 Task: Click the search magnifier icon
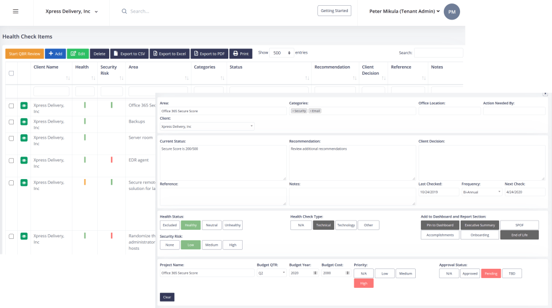(x=124, y=12)
